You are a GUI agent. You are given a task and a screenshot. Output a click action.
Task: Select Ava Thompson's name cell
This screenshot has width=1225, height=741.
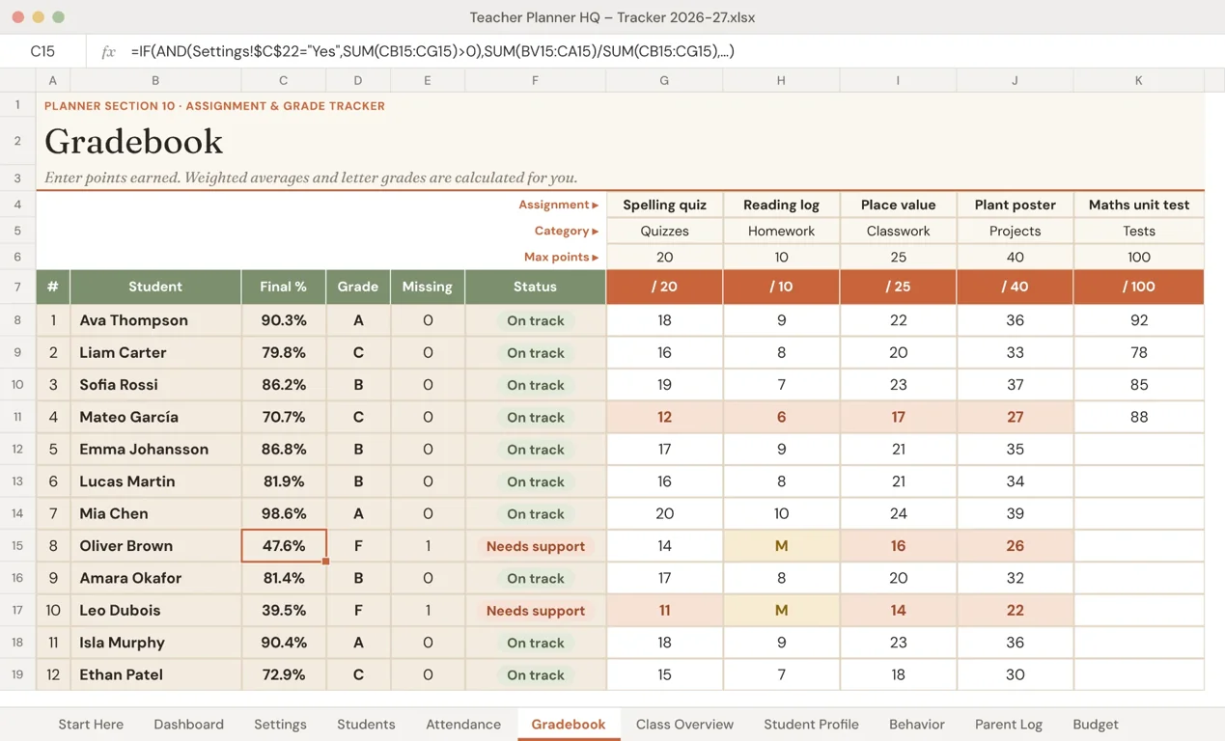pos(155,320)
